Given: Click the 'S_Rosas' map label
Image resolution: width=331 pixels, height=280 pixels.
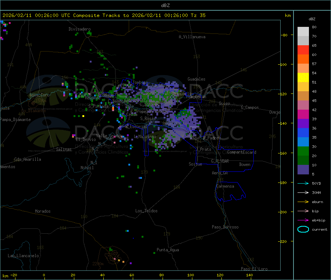Looking at the screenshot, I should [x=148, y=118].
